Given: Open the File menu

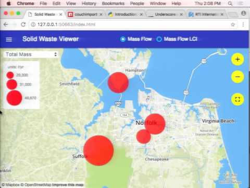Looking at the screenshot, I should click(43, 4).
